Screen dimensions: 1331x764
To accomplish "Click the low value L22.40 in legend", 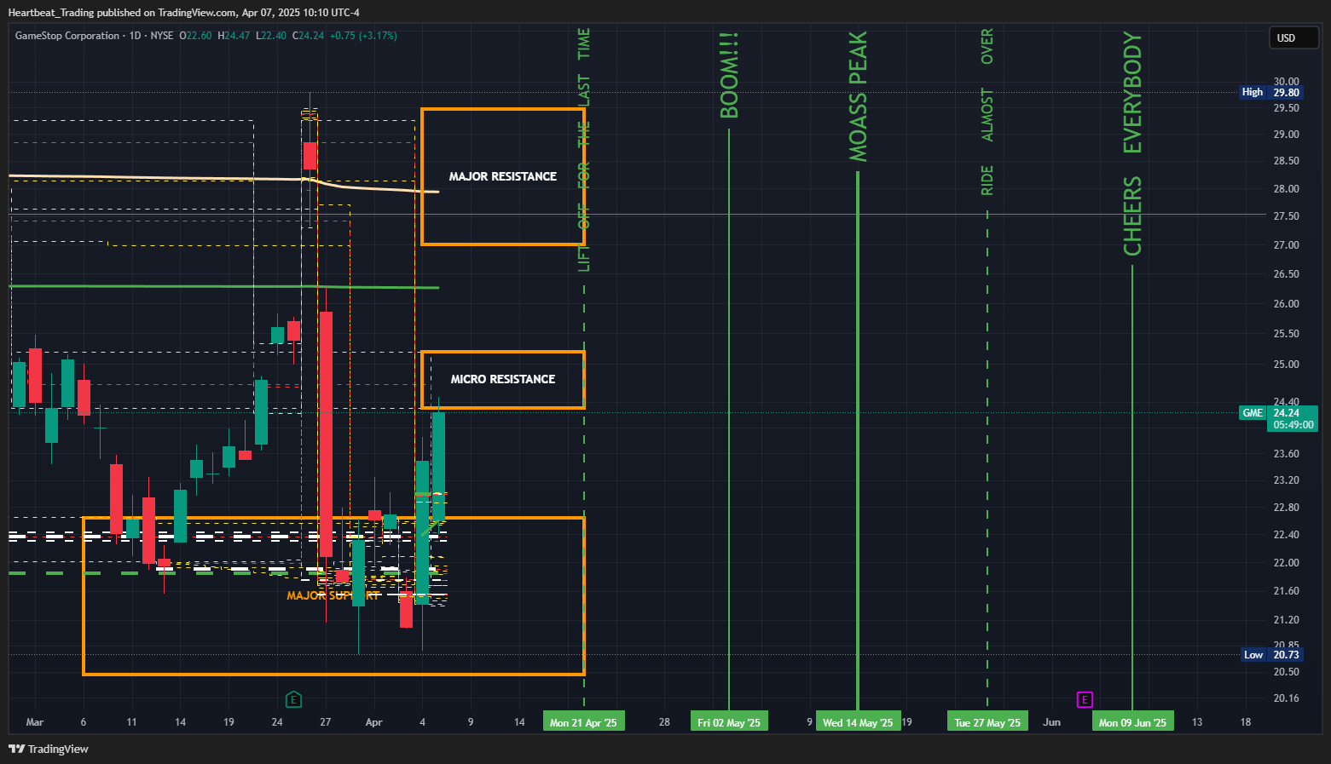I will click(270, 36).
